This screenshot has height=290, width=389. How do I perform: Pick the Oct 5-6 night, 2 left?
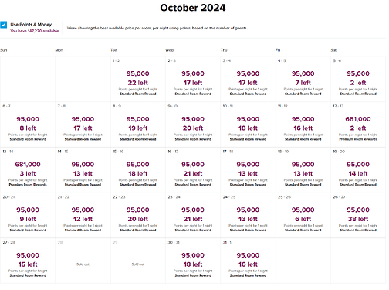click(x=358, y=79)
